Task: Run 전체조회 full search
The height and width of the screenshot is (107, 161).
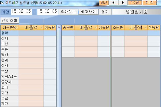Action: [x=10, y=20]
